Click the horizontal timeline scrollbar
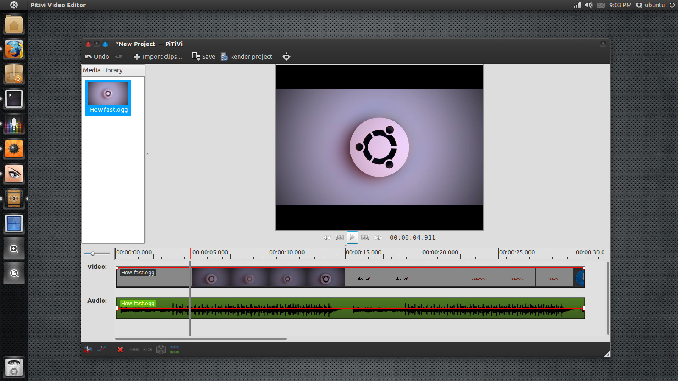This screenshot has height=381, width=678. coord(201,339)
